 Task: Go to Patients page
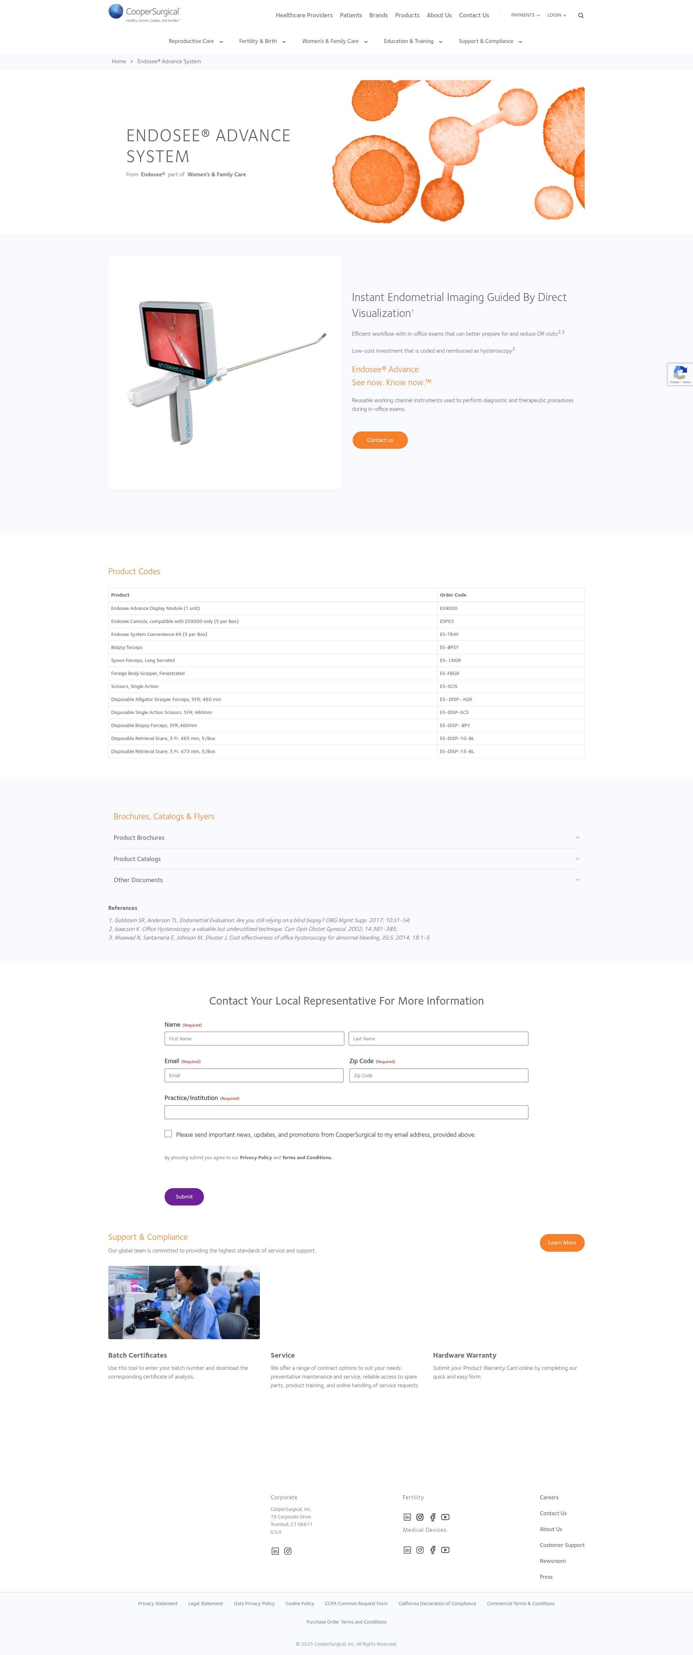coord(350,16)
